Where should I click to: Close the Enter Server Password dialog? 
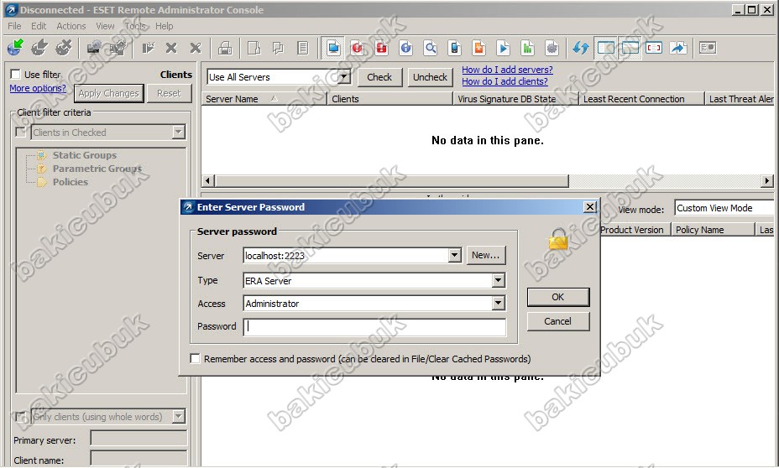[x=590, y=207]
